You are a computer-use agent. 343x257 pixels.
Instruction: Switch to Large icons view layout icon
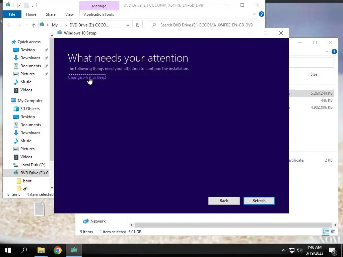(x=333, y=232)
